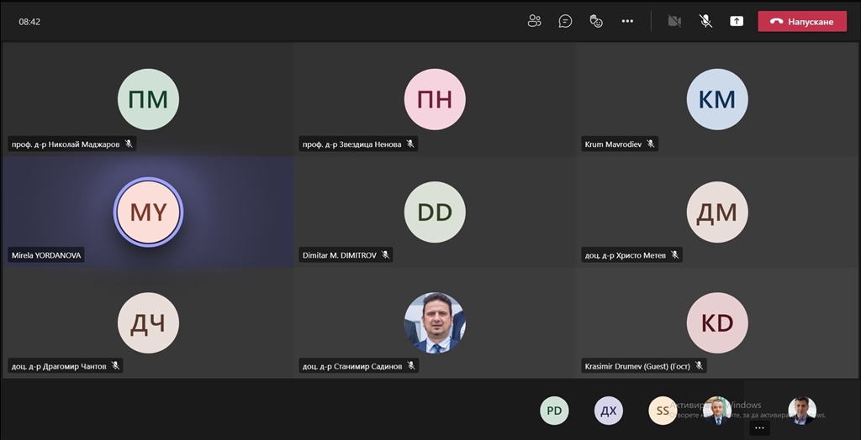Open the raise hand and reactions menu
Viewport: 861px width, 440px height.
(x=596, y=21)
